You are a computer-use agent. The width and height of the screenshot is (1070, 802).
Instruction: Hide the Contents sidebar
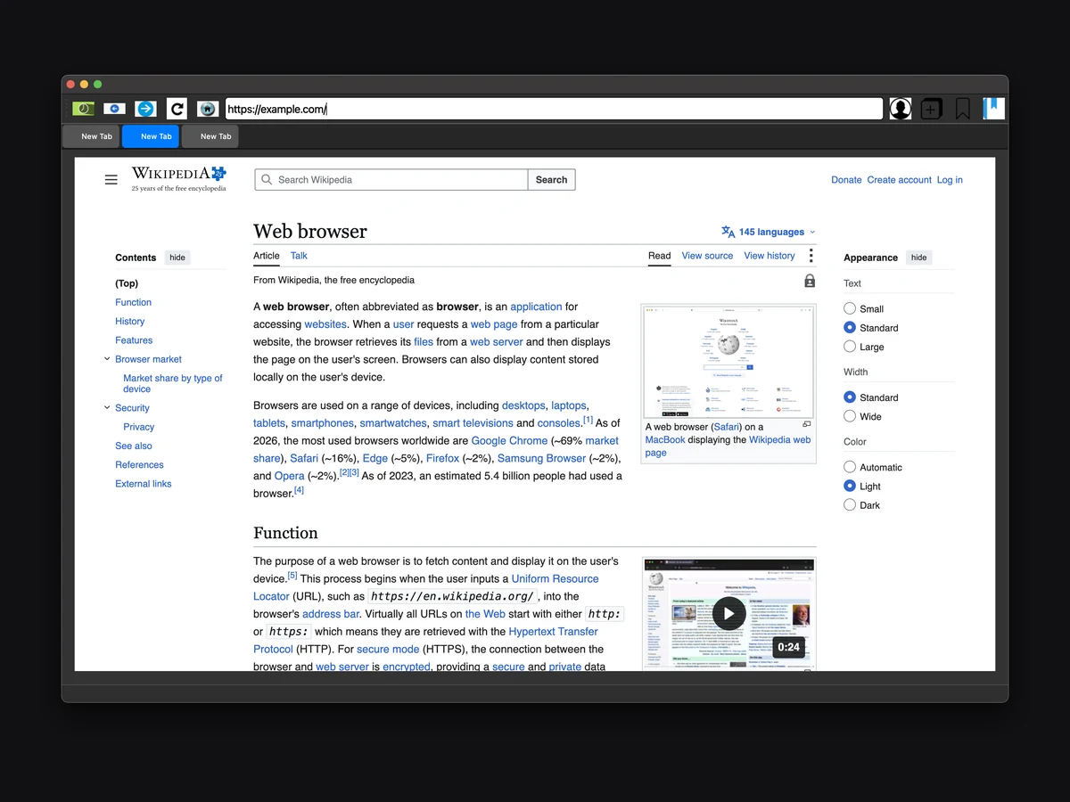pyautogui.click(x=177, y=258)
